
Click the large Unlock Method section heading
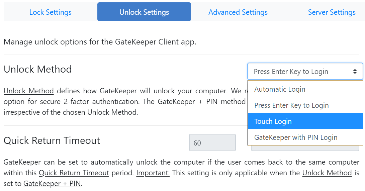tap(38, 69)
